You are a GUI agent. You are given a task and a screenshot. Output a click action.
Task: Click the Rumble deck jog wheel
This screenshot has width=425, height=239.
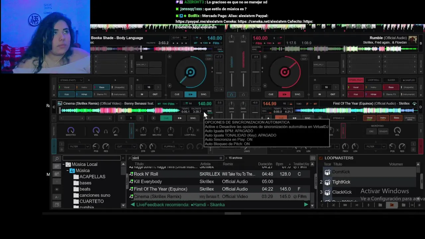(285, 72)
